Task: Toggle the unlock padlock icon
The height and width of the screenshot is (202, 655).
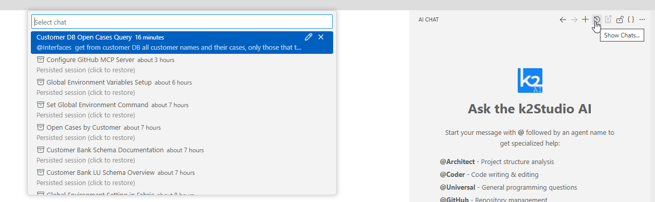Action: click(620, 19)
